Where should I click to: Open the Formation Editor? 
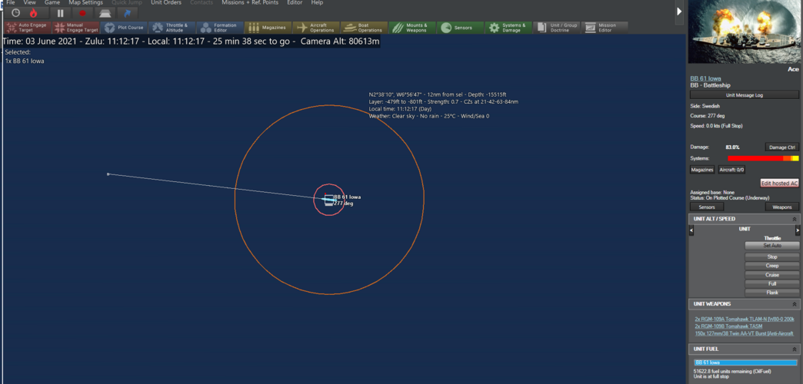click(220, 28)
